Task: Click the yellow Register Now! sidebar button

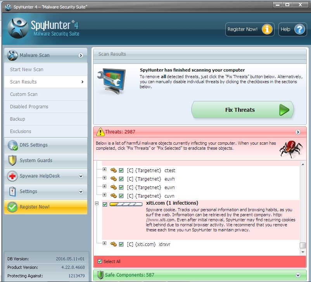Action: tap(46, 207)
